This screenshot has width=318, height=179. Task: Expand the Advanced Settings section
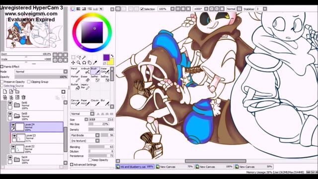pyautogui.click(x=72, y=165)
